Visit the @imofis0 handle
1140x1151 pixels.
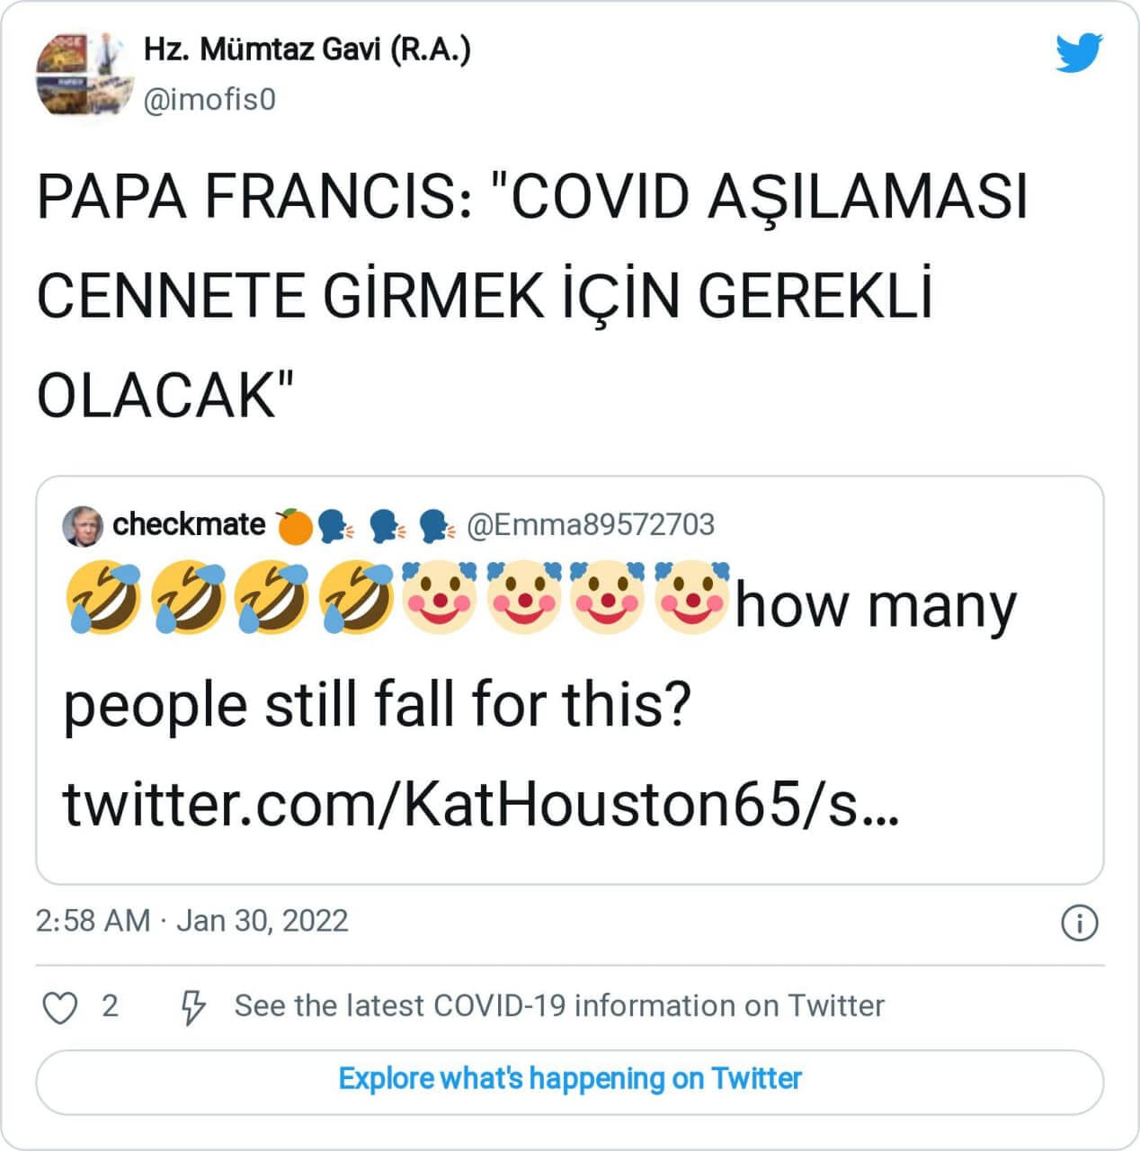209,99
